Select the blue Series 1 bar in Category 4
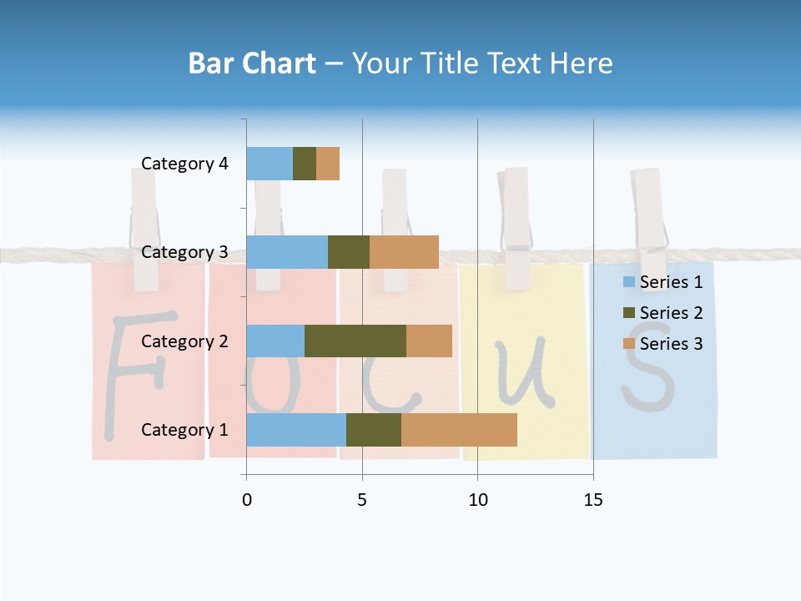Image resolution: width=801 pixels, height=601 pixels. click(x=269, y=164)
